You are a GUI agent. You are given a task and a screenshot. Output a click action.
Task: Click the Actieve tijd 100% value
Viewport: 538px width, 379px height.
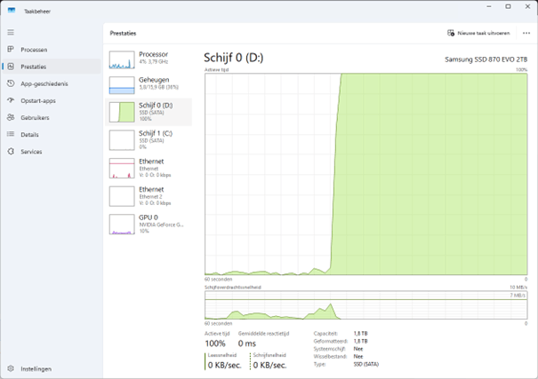pyautogui.click(x=215, y=343)
